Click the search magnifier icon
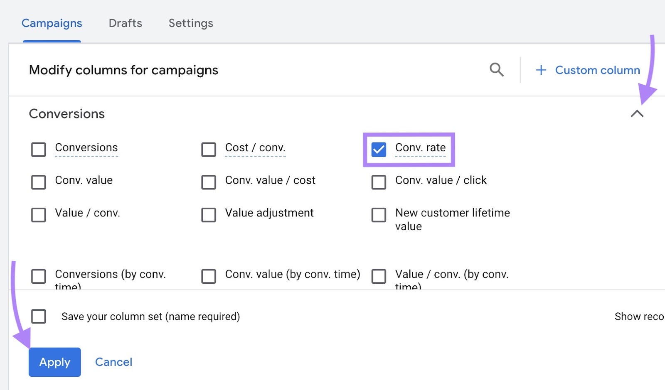 (x=497, y=70)
